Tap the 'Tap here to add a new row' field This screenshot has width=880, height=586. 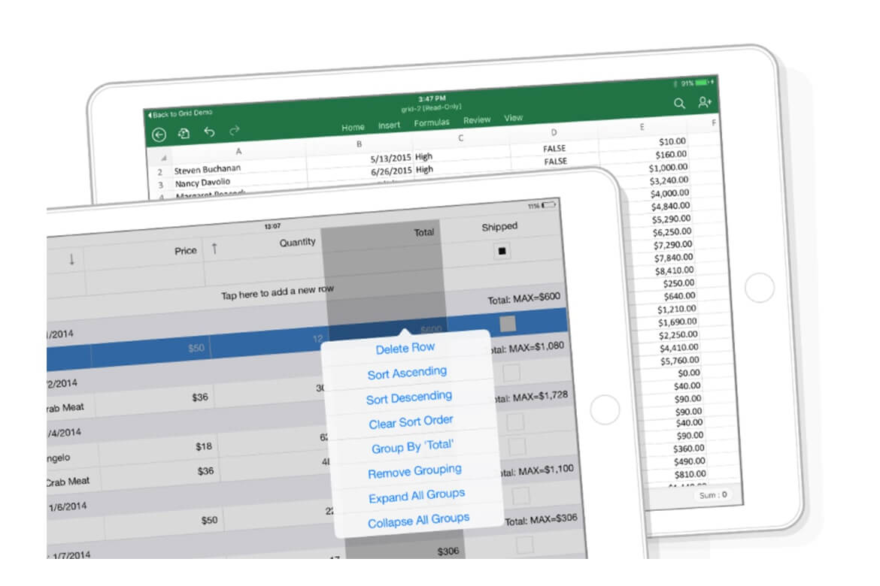[278, 291]
